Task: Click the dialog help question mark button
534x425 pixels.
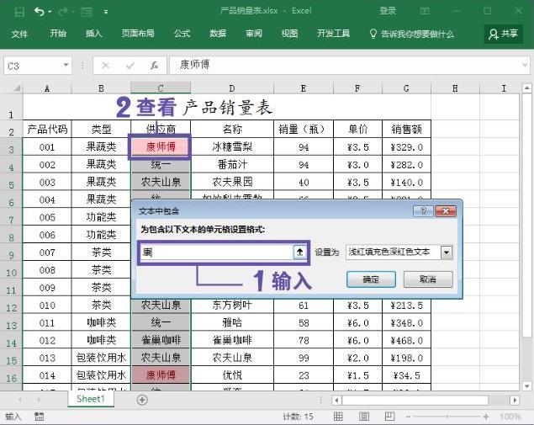Action: [x=423, y=211]
